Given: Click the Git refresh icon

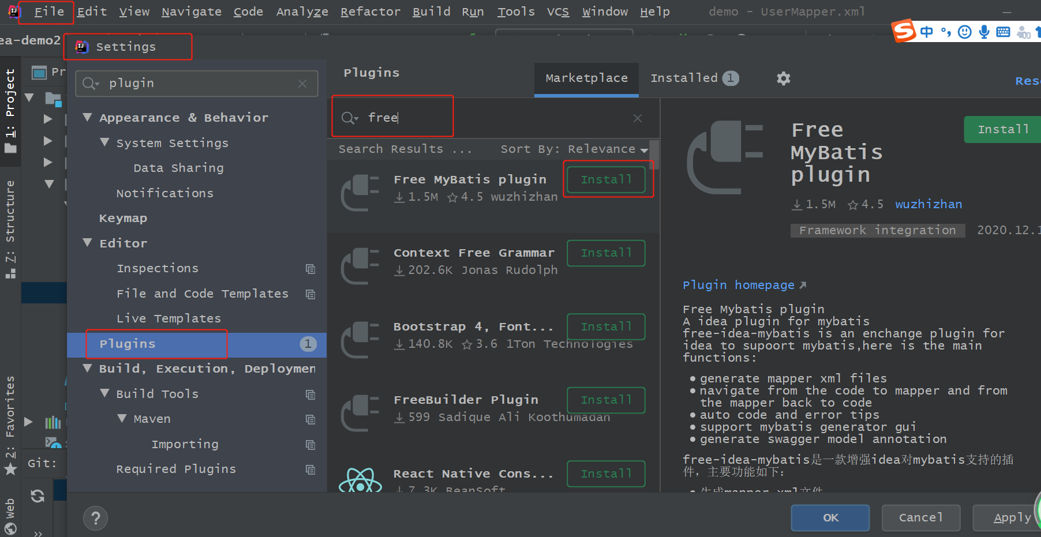Looking at the screenshot, I should [38, 496].
